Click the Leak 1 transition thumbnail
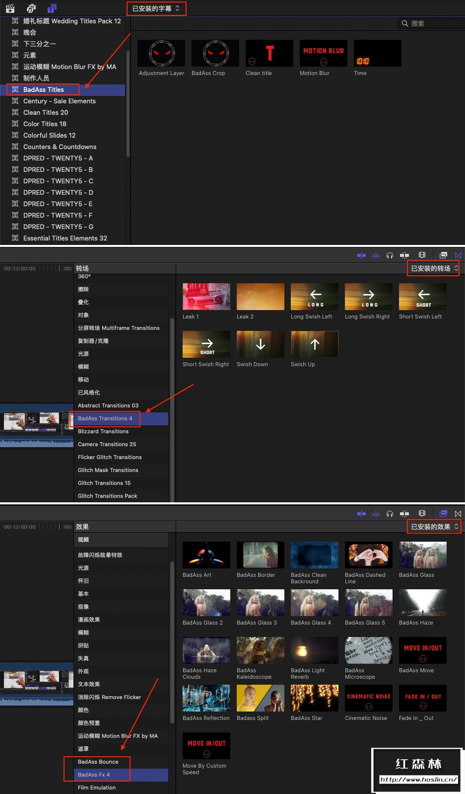The image size is (465, 794). point(206,297)
